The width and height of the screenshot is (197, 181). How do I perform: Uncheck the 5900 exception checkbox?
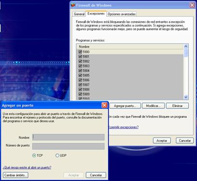tap(80, 52)
